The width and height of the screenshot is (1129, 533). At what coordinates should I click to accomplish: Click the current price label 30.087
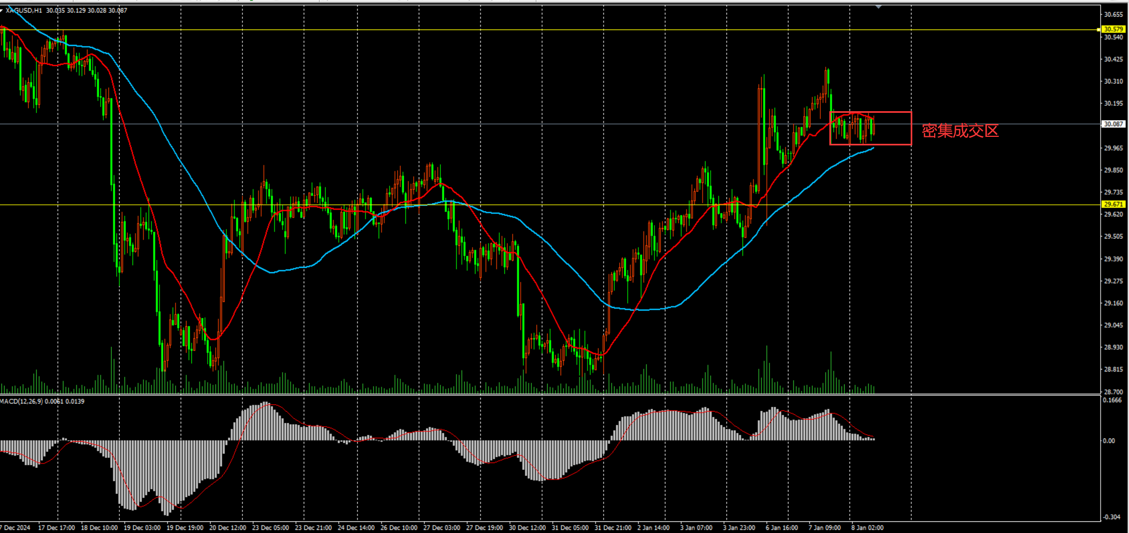point(1113,124)
